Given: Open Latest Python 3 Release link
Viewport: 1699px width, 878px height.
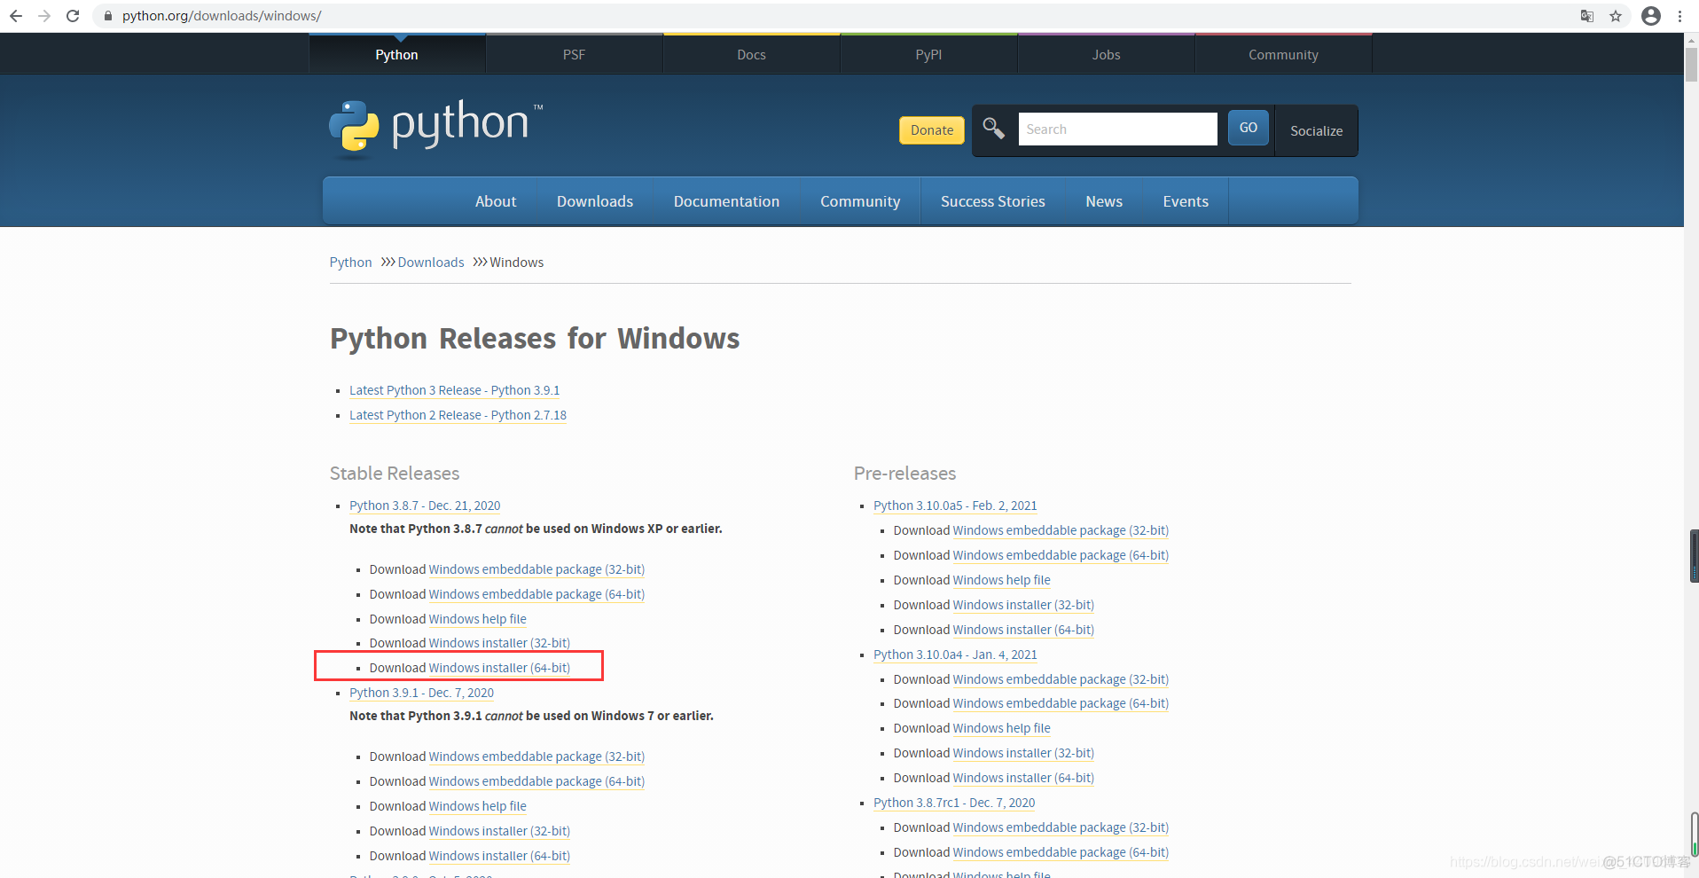Looking at the screenshot, I should [x=454, y=390].
